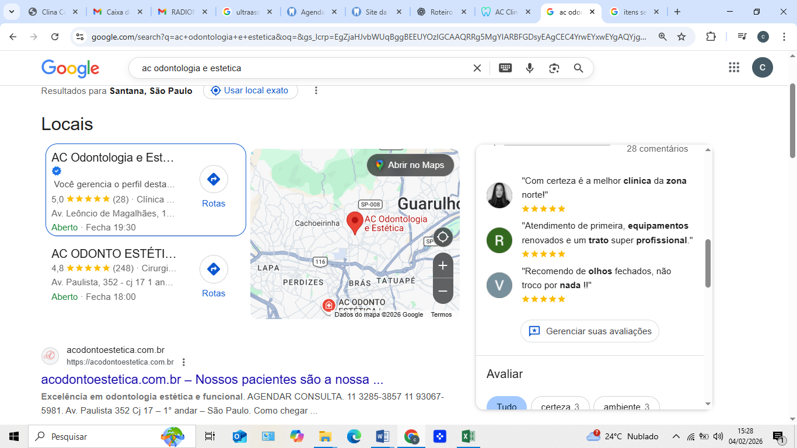Open options menu beside acodontoestetica.com.br result
The width and height of the screenshot is (797, 448).
[x=183, y=362]
